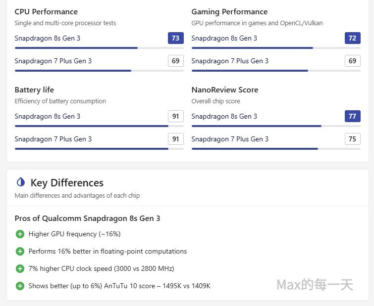Click Snapdragon 7 Plus Gen 3 label under NanoReview Score
Screen dimensions: 374x306
(x=230, y=139)
